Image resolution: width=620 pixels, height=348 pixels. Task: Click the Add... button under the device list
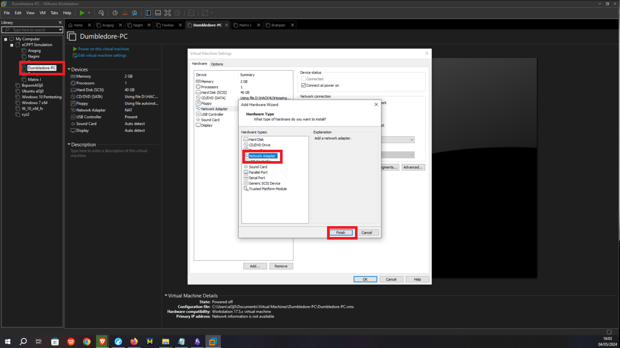pos(255,266)
